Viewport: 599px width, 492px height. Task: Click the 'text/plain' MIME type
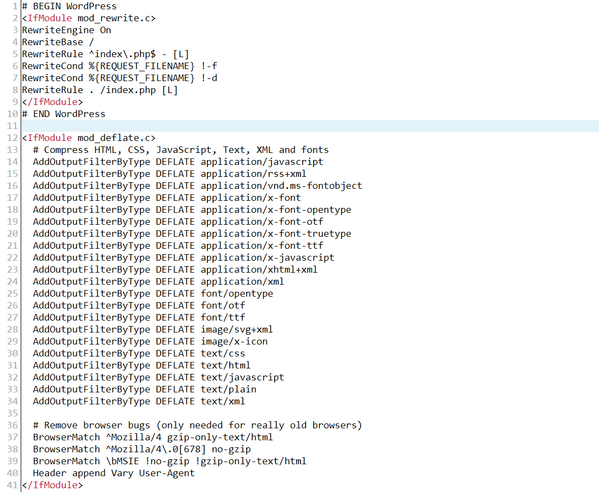tap(228, 390)
